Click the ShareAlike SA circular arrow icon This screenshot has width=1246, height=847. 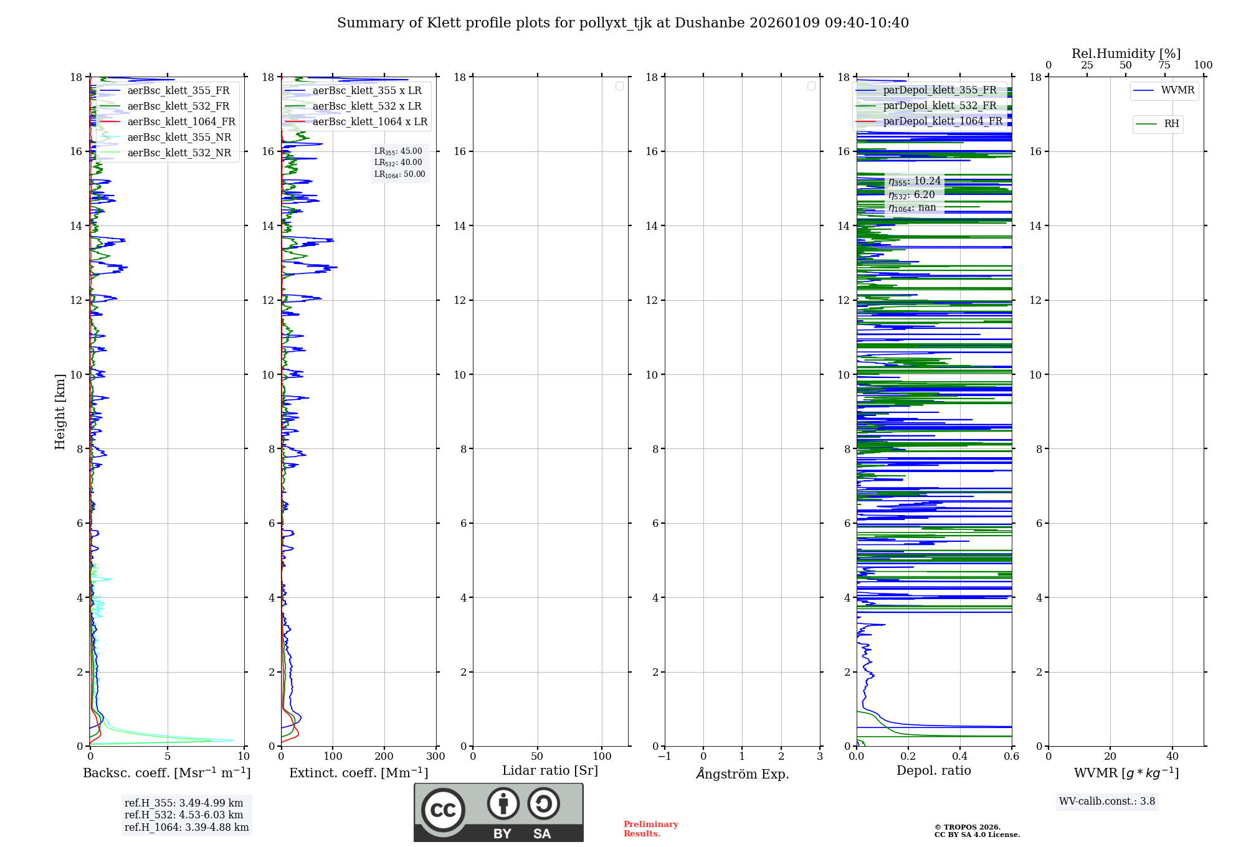click(x=543, y=803)
